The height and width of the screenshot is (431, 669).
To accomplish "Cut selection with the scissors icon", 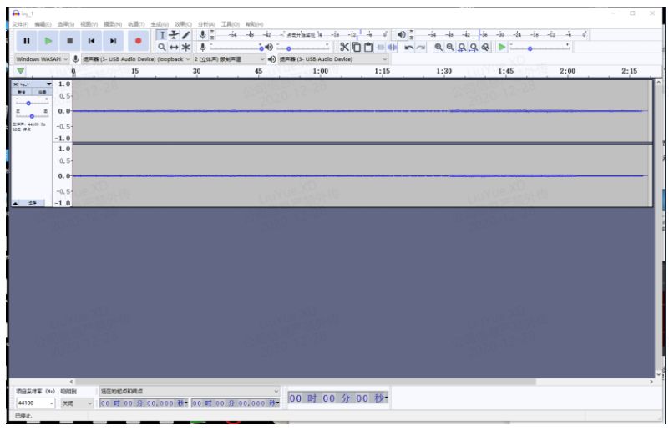I will click(x=344, y=47).
